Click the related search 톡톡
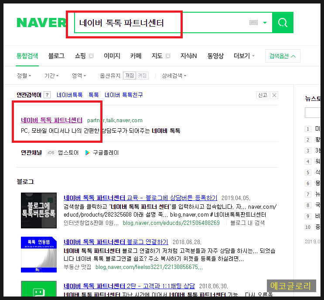Image resolution: width=324 pixels, height=300 pixels. (94, 95)
